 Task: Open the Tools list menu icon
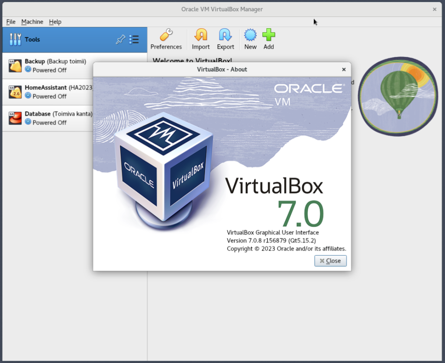pyautogui.click(x=134, y=40)
